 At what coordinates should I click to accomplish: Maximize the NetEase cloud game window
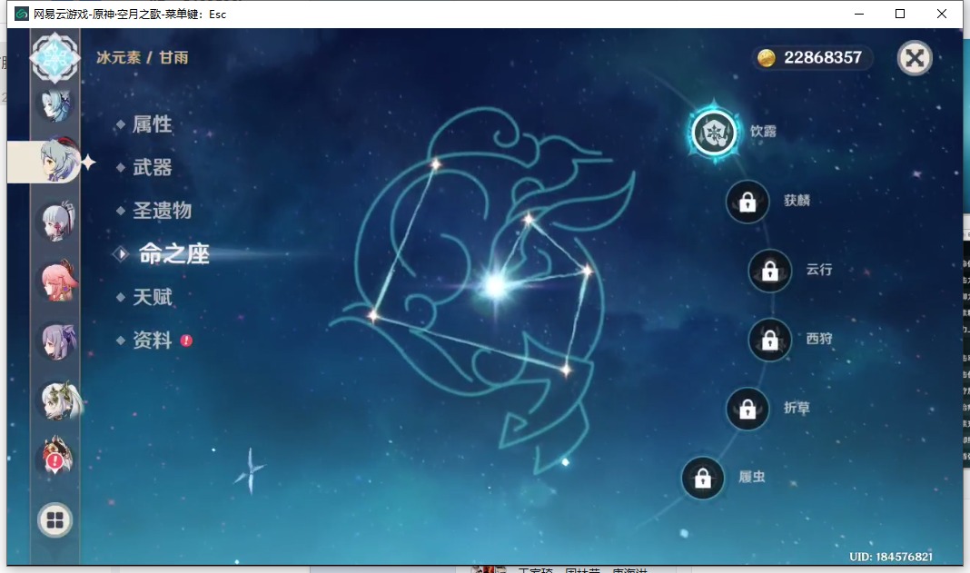pos(900,14)
